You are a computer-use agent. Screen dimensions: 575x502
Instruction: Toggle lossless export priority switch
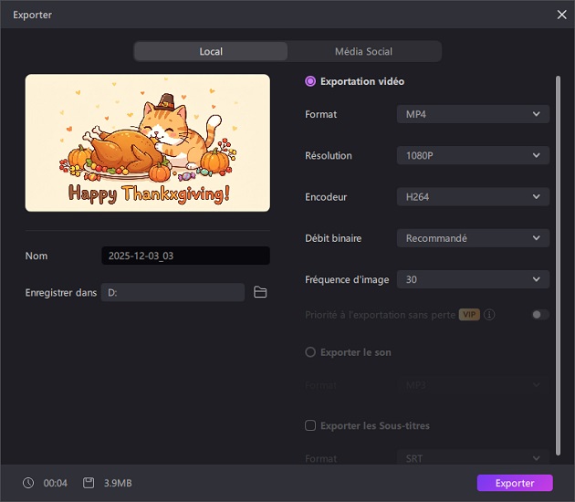click(540, 315)
